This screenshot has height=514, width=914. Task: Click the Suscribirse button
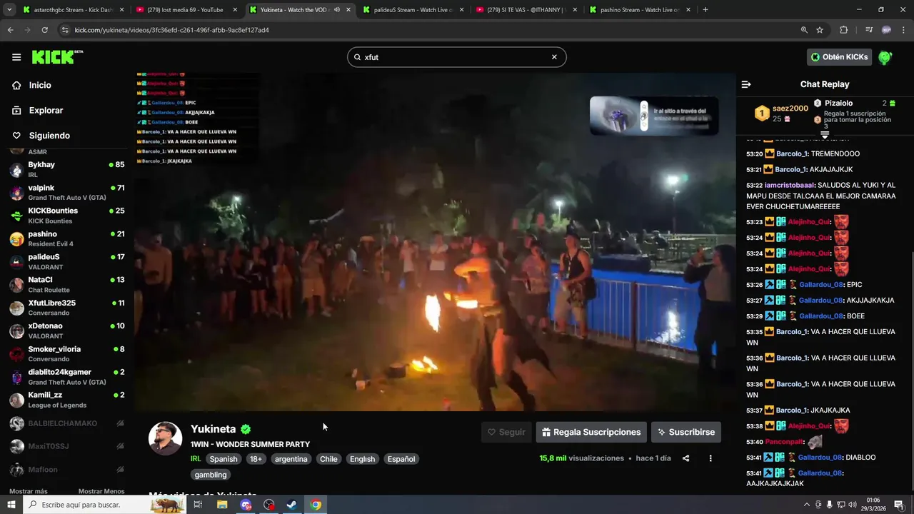[x=686, y=432]
